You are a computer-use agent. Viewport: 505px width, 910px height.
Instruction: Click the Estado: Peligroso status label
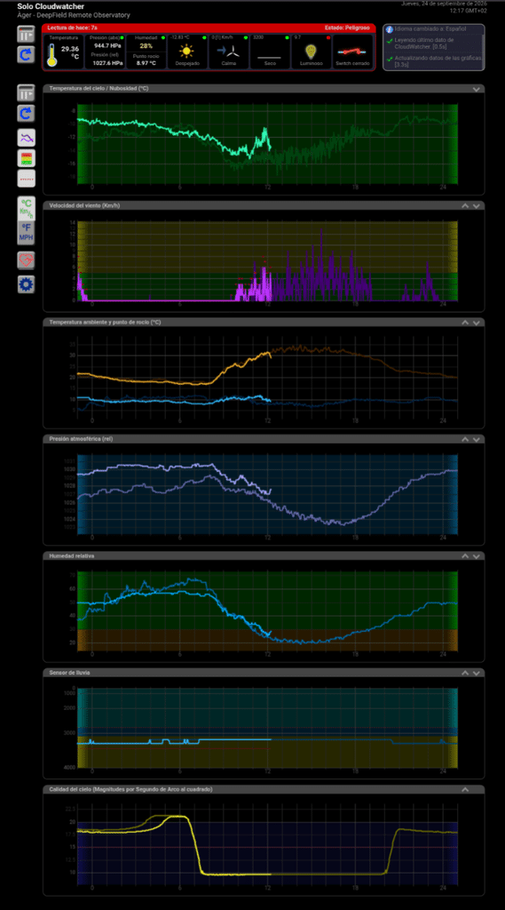pos(349,28)
